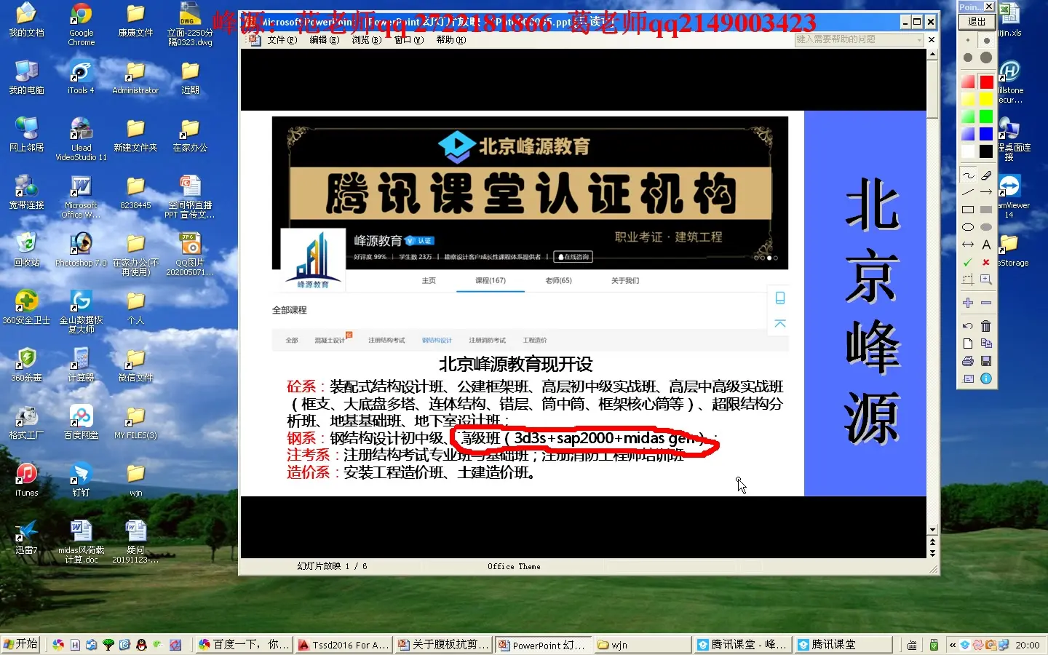
Task: Click the 退出 exit button on pointer palette
Action: pos(977,22)
